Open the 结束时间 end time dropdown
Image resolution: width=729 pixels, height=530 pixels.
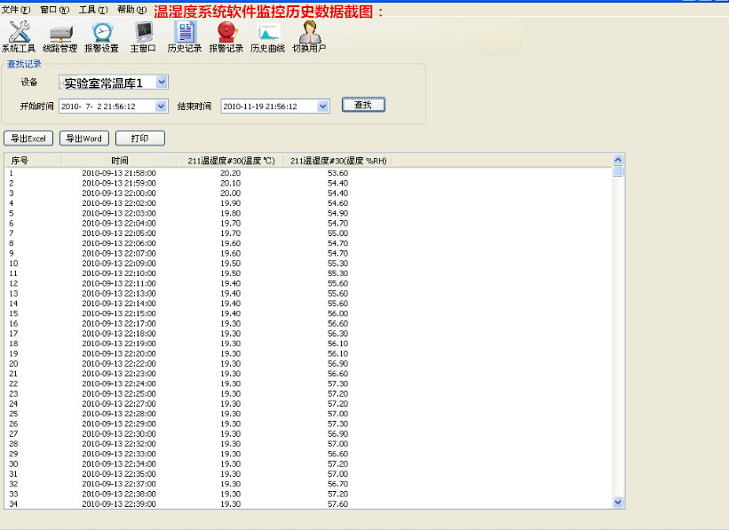pyautogui.click(x=323, y=107)
